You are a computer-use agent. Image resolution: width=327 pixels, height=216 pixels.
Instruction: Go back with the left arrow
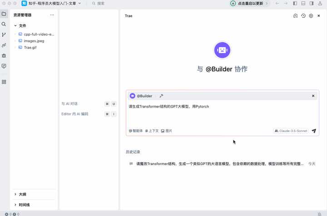[x=277, y=3]
